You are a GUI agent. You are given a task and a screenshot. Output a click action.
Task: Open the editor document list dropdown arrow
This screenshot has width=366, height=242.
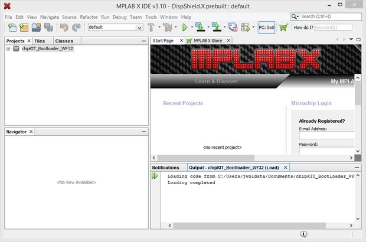pyautogui.click(x=351, y=39)
